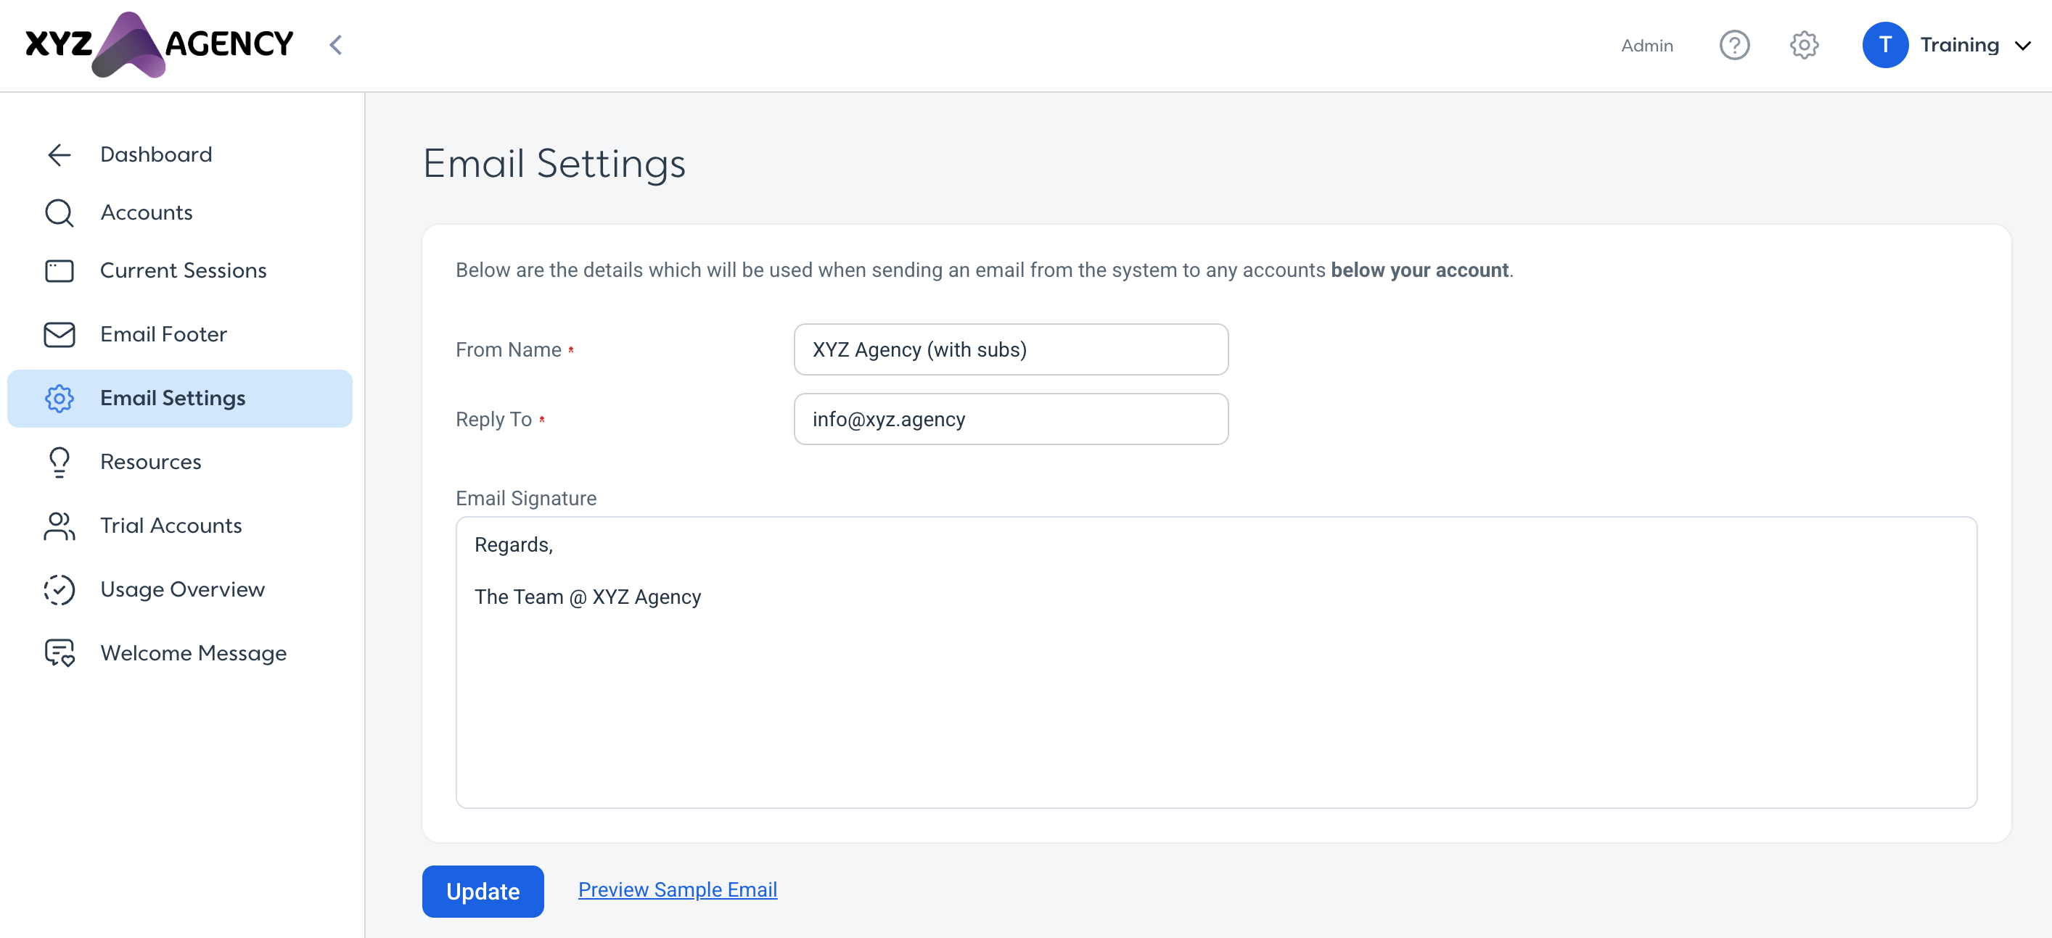Expand the Training account dropdown
This screenshot has width=2052, height=938.
[x=2022, y=46]
